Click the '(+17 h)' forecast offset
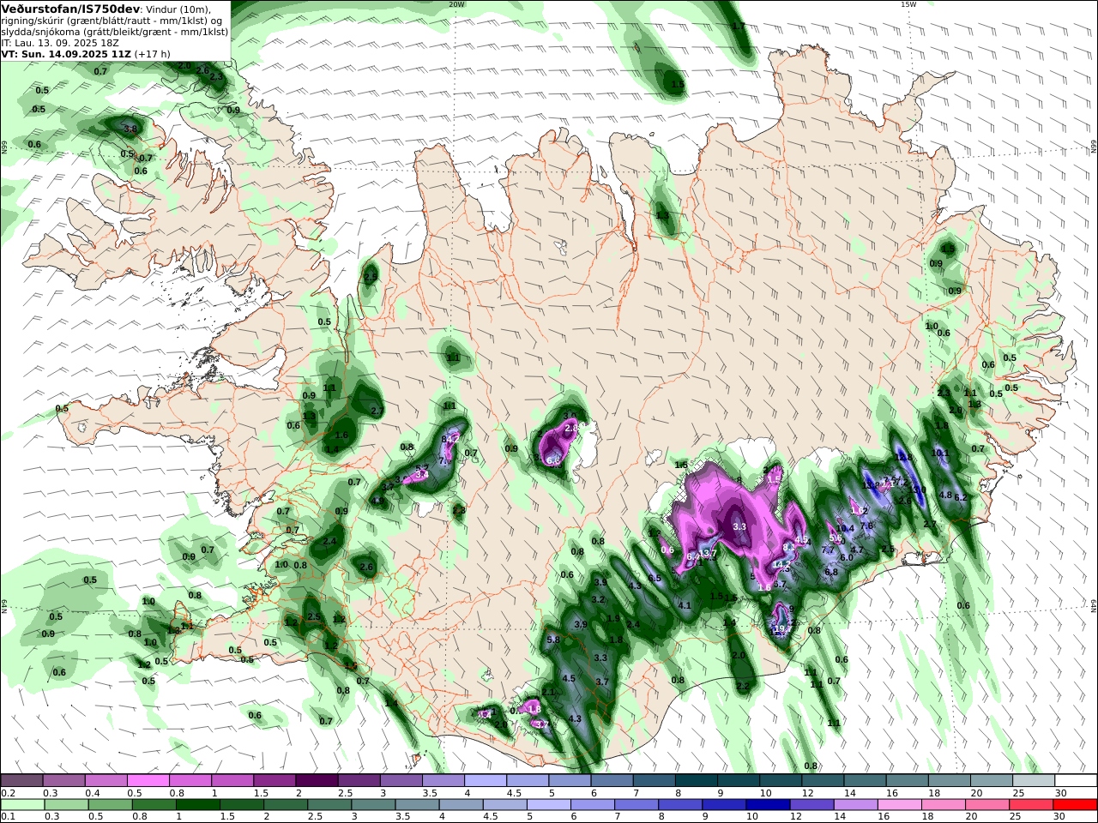The height and width of the screenshot is (823, 1098). tap(152, 53)
